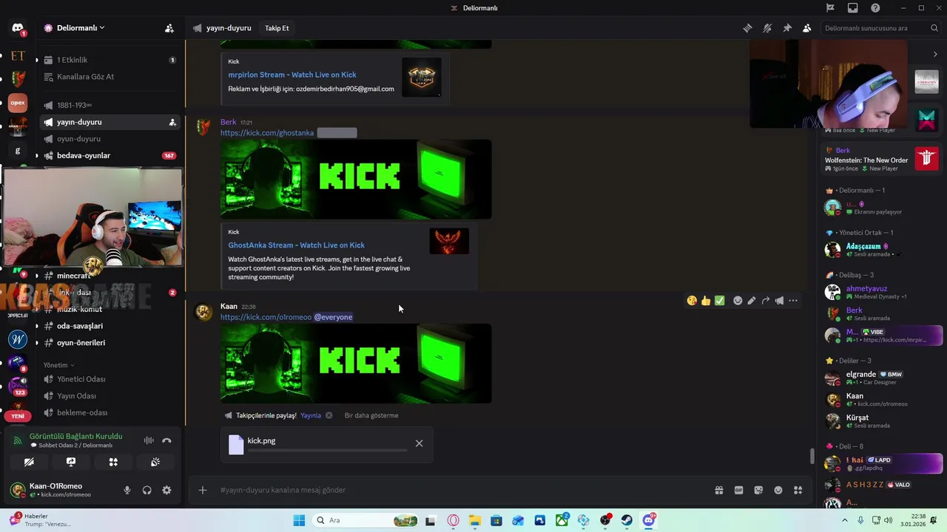Image resolution: width=947 pixels, height=532 pixels.
Task: Join the Yönetici Odası voice channel
Action: (x=109, y=379)
